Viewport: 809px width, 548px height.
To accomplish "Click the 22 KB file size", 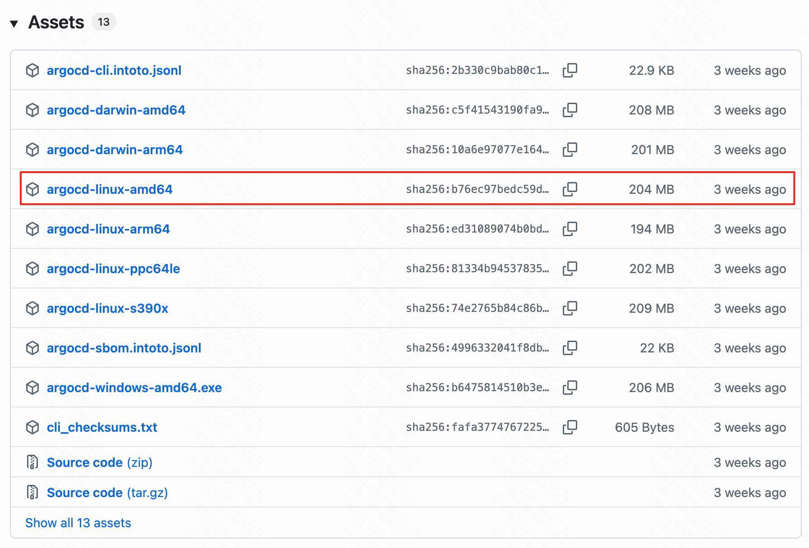I will point(657,348).
